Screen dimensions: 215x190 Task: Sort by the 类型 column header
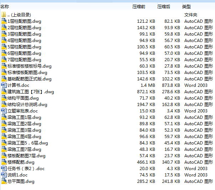point(187,6)
